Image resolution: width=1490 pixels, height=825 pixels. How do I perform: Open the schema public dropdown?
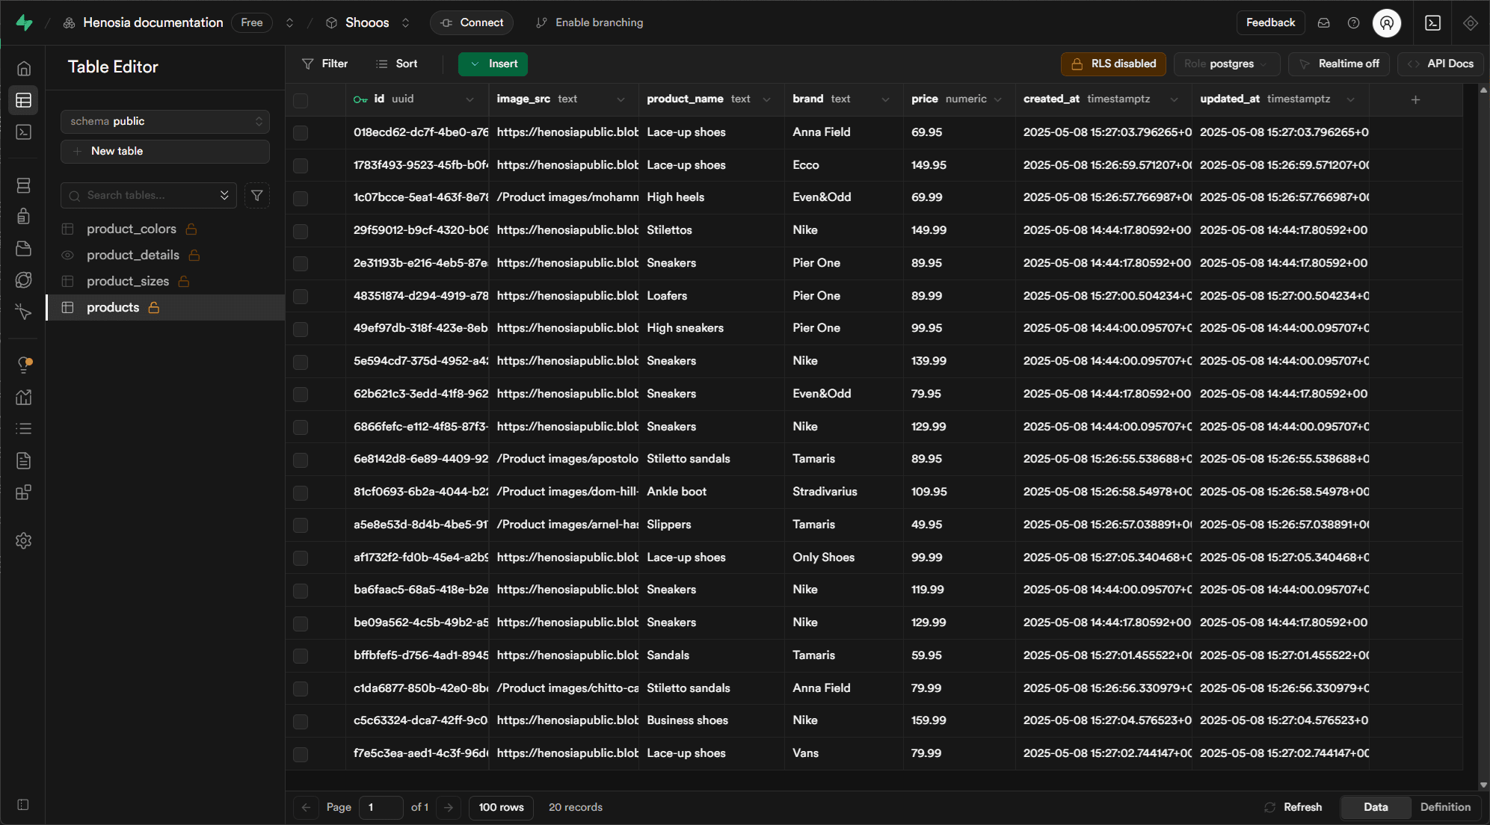(165, 122)
